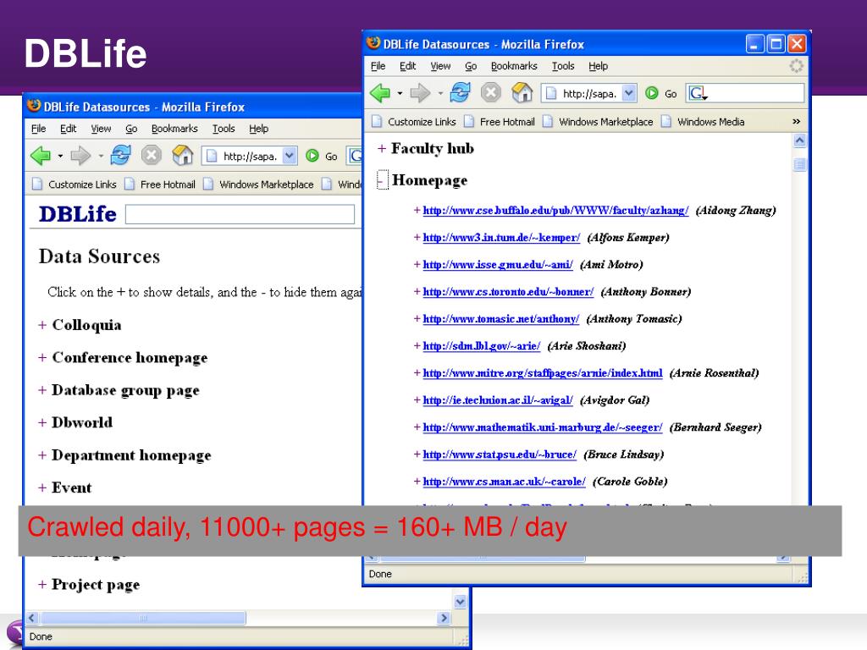This screenshot has width=867, height=650.
Task: Click vertical scrollbar up arrow in front window
Action: click(x=799, y=141)
